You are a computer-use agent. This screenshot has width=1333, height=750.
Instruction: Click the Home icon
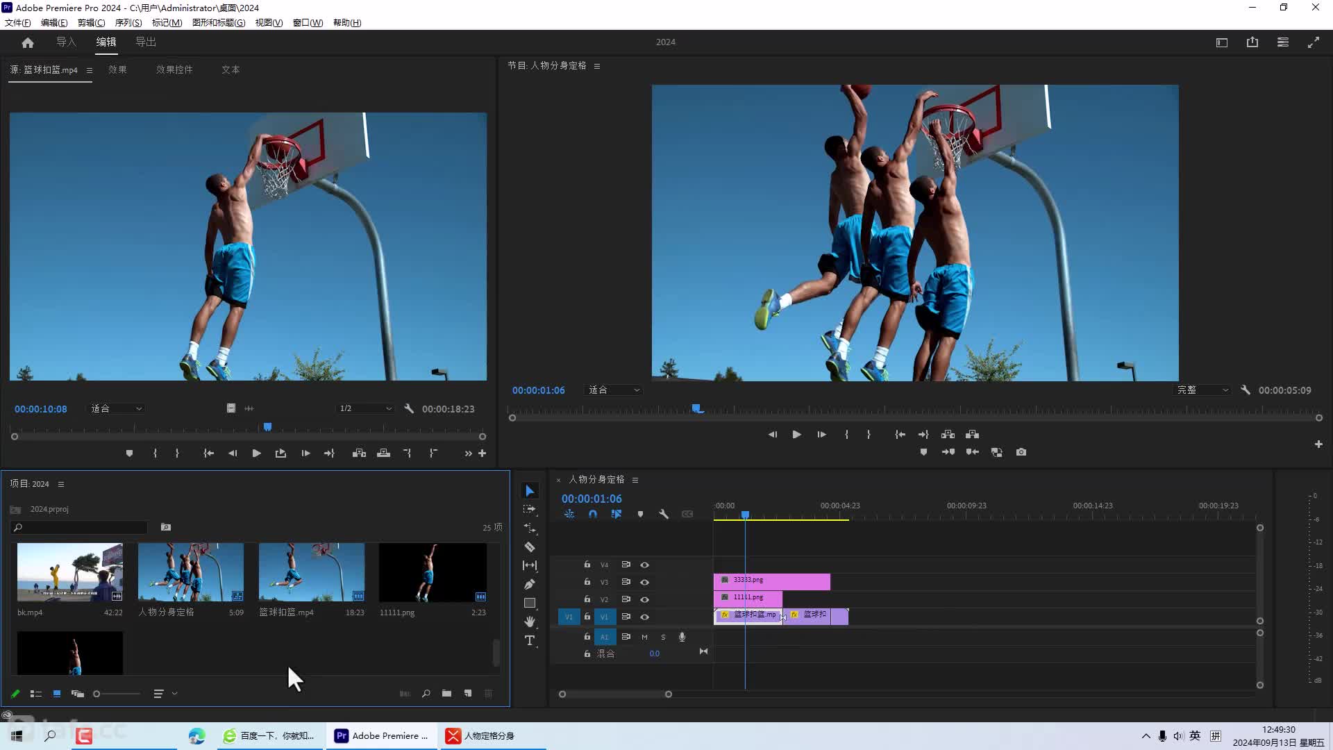28,42
